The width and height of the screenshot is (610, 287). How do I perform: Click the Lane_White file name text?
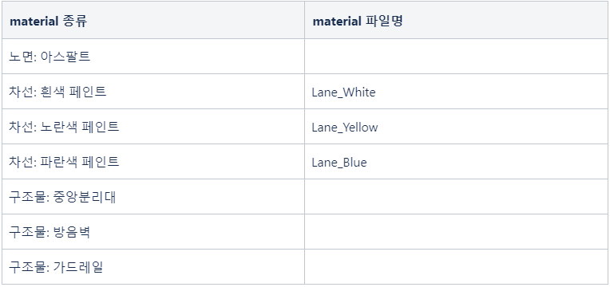[x=343, y=92]
